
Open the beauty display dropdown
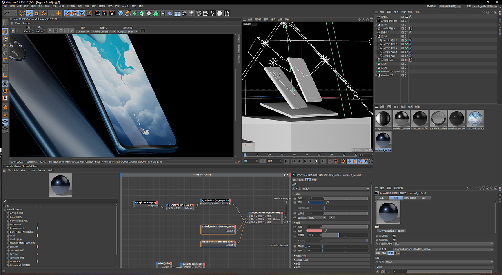click(x=83, y=31)
